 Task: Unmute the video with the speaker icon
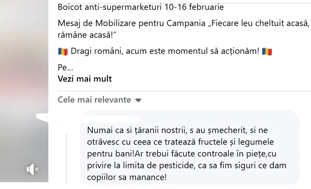30,168
